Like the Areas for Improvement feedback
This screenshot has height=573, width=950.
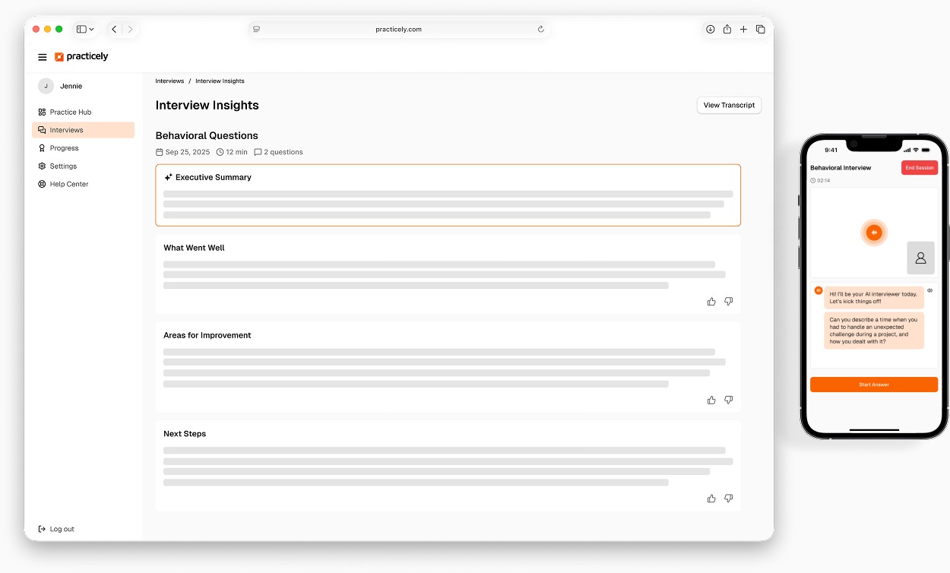711,400
